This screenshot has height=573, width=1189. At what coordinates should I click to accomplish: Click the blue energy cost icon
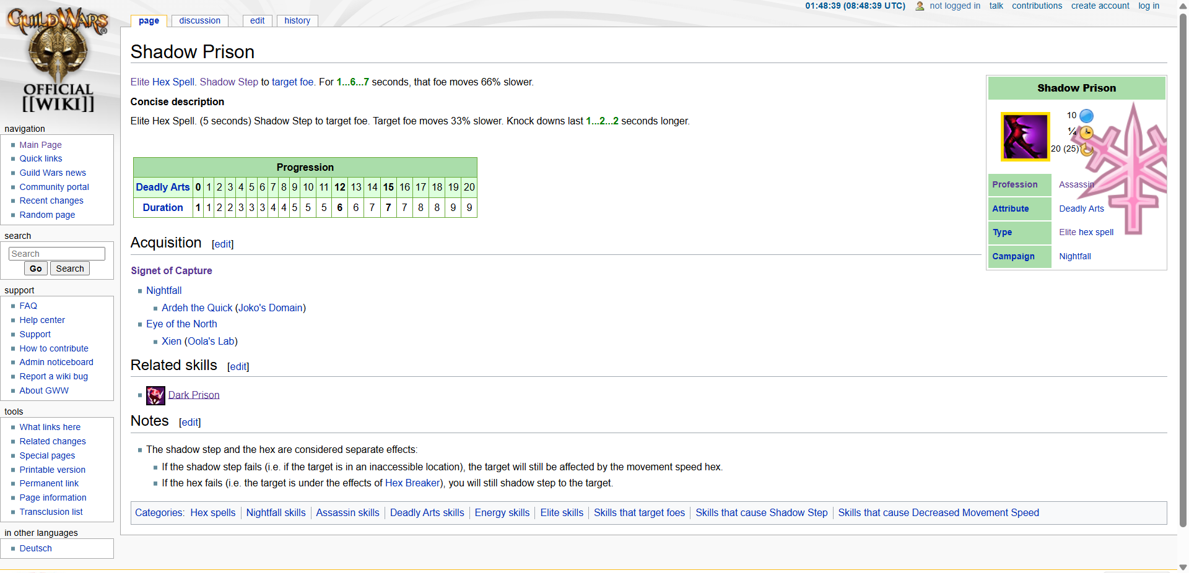1086,116
